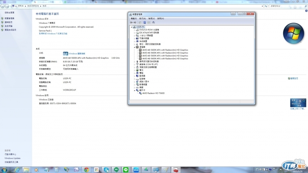Expand the 人性化介面裝置 branch
The width and height of the screenshot is (308, 173).
[x=134, y=35]
